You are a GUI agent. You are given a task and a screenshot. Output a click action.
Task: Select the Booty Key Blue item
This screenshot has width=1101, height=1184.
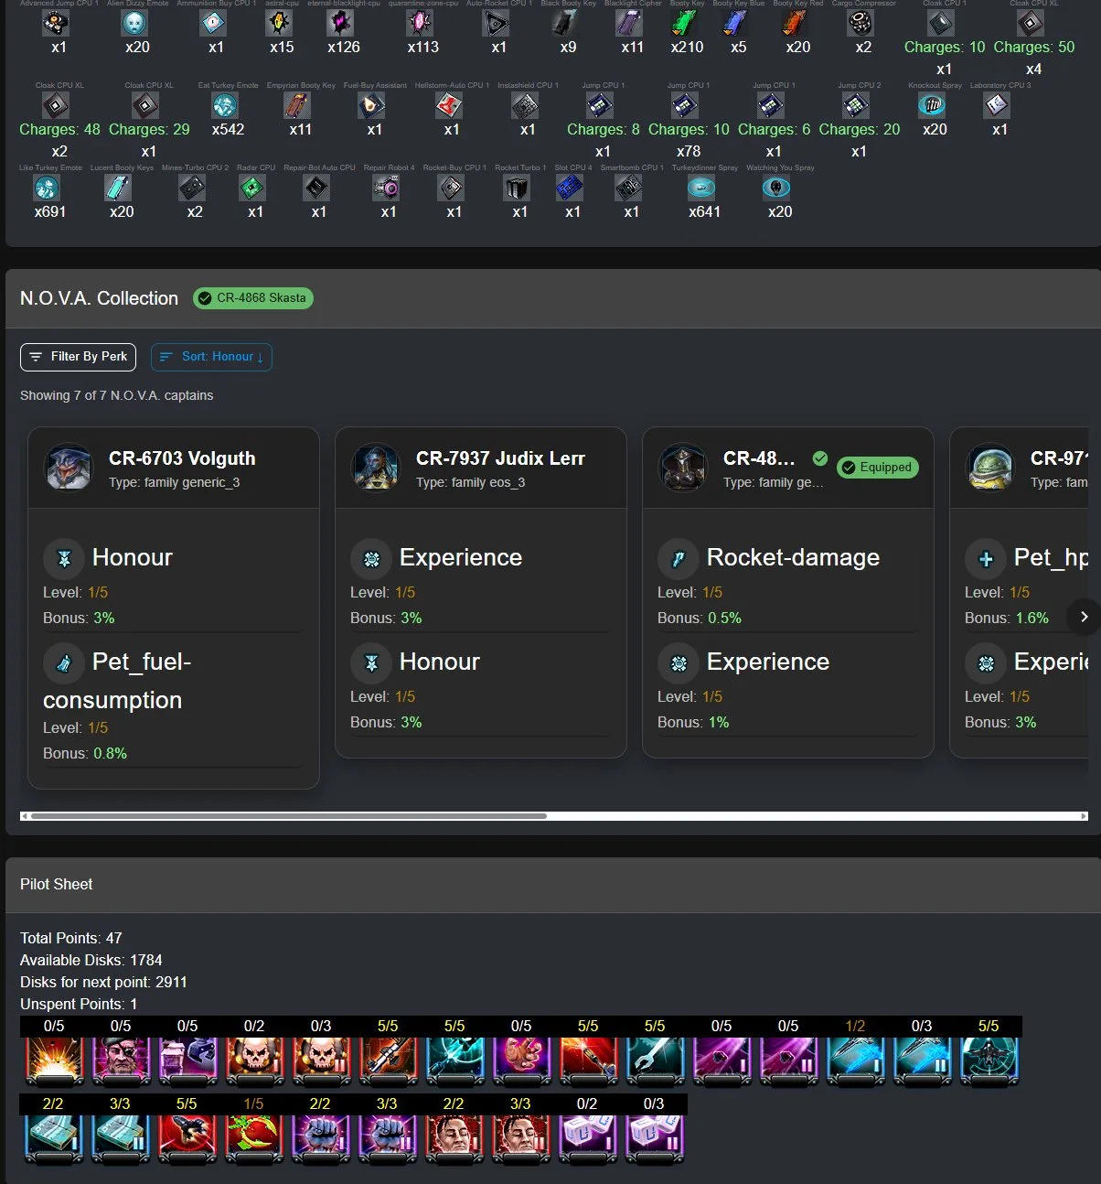click(736, 23)
